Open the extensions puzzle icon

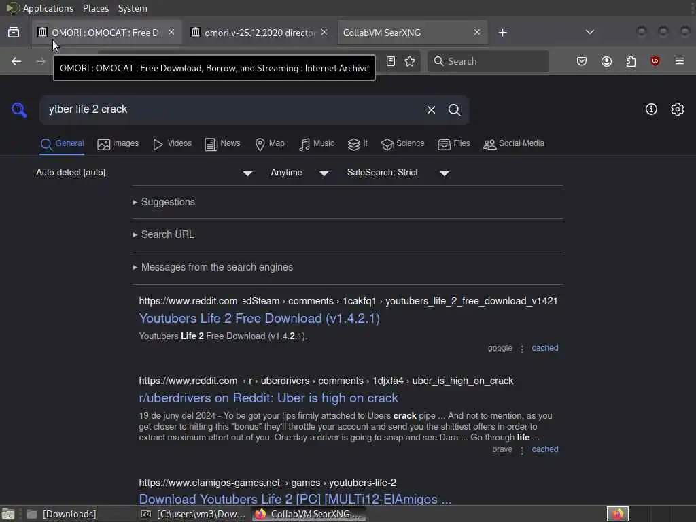pos(631,61)
